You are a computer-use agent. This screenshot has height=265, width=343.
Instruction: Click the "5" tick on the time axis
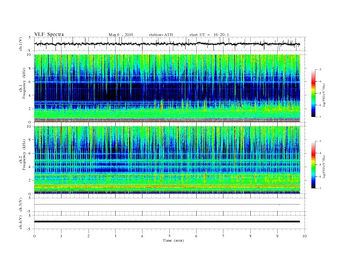169,236
